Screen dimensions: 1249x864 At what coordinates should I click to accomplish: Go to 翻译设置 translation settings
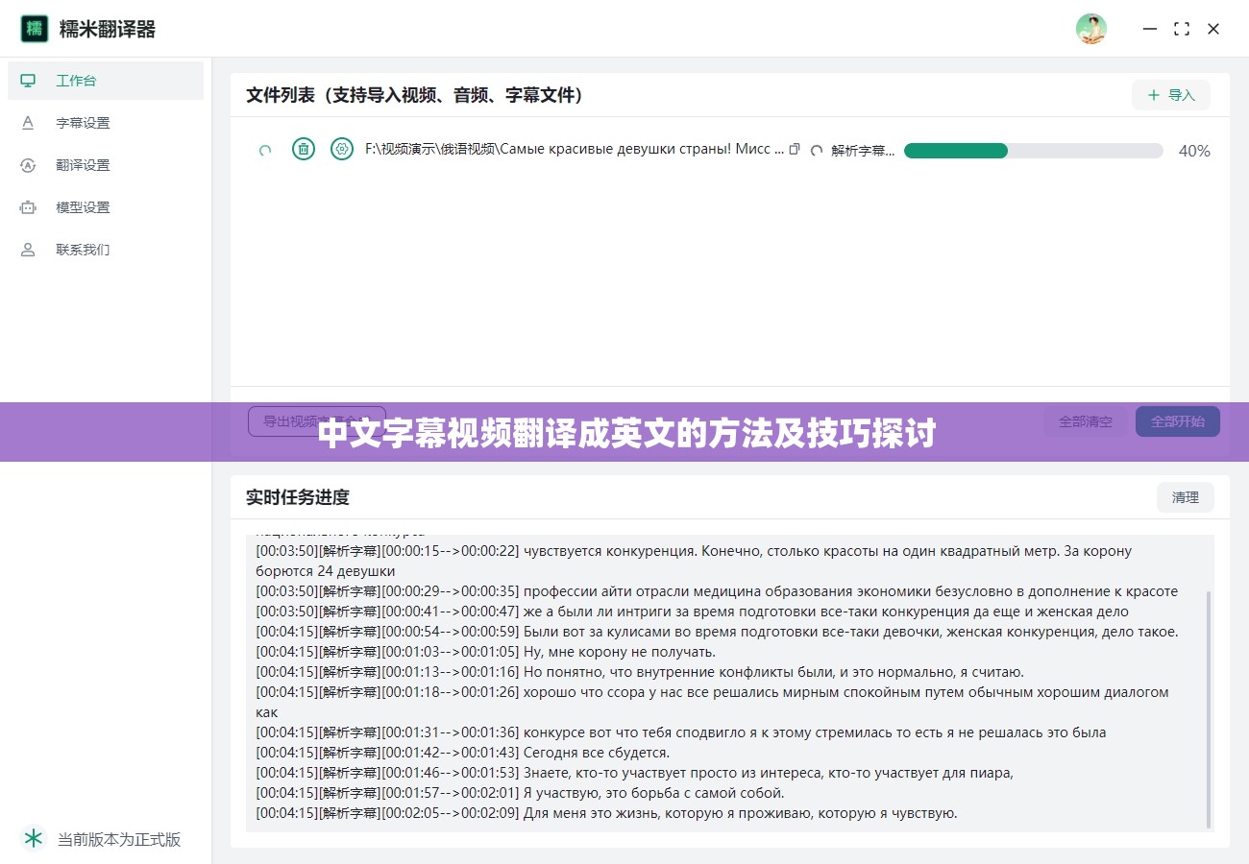[x=106, y=165]
